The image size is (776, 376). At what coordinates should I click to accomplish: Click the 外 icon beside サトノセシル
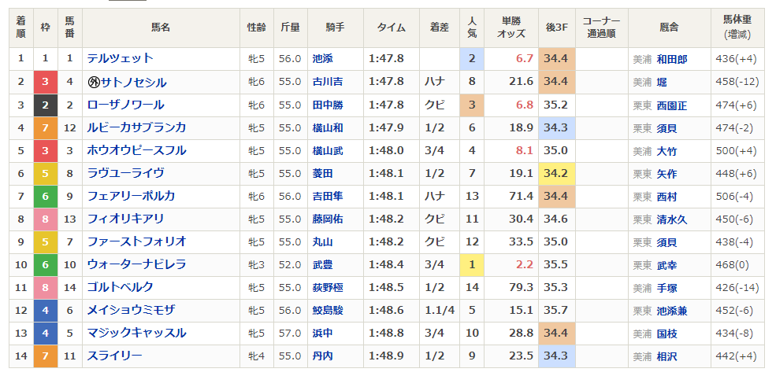(x=94, y=82)
